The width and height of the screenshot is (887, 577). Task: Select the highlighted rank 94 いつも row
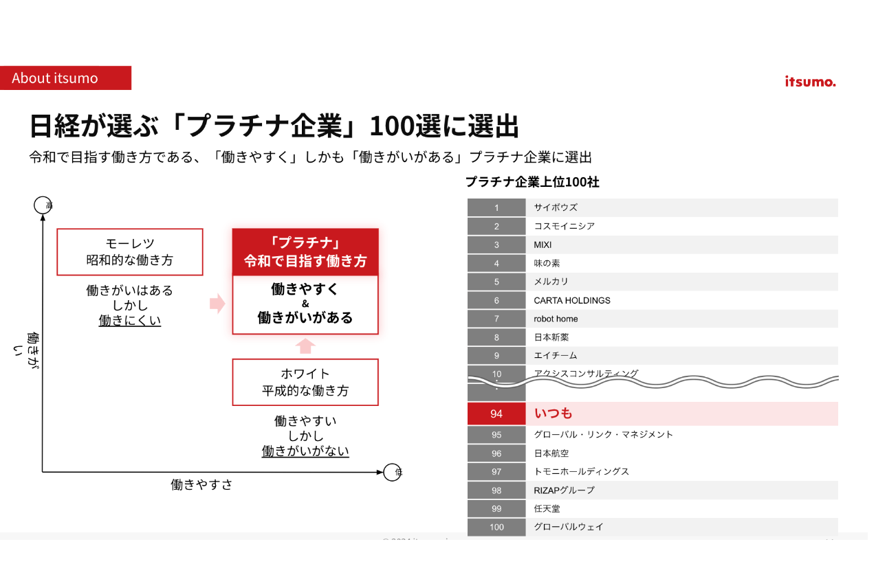652,414
